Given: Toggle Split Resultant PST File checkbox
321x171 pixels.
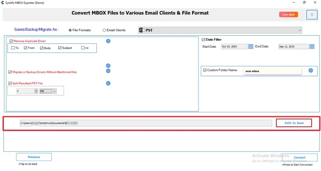Looking at the screenshot, I should (10, 83).
